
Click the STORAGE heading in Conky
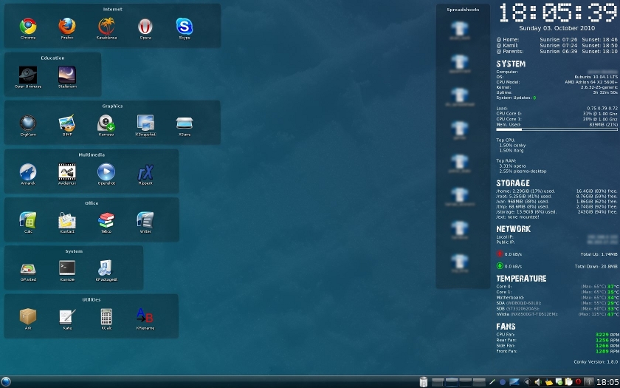(513, 183)
